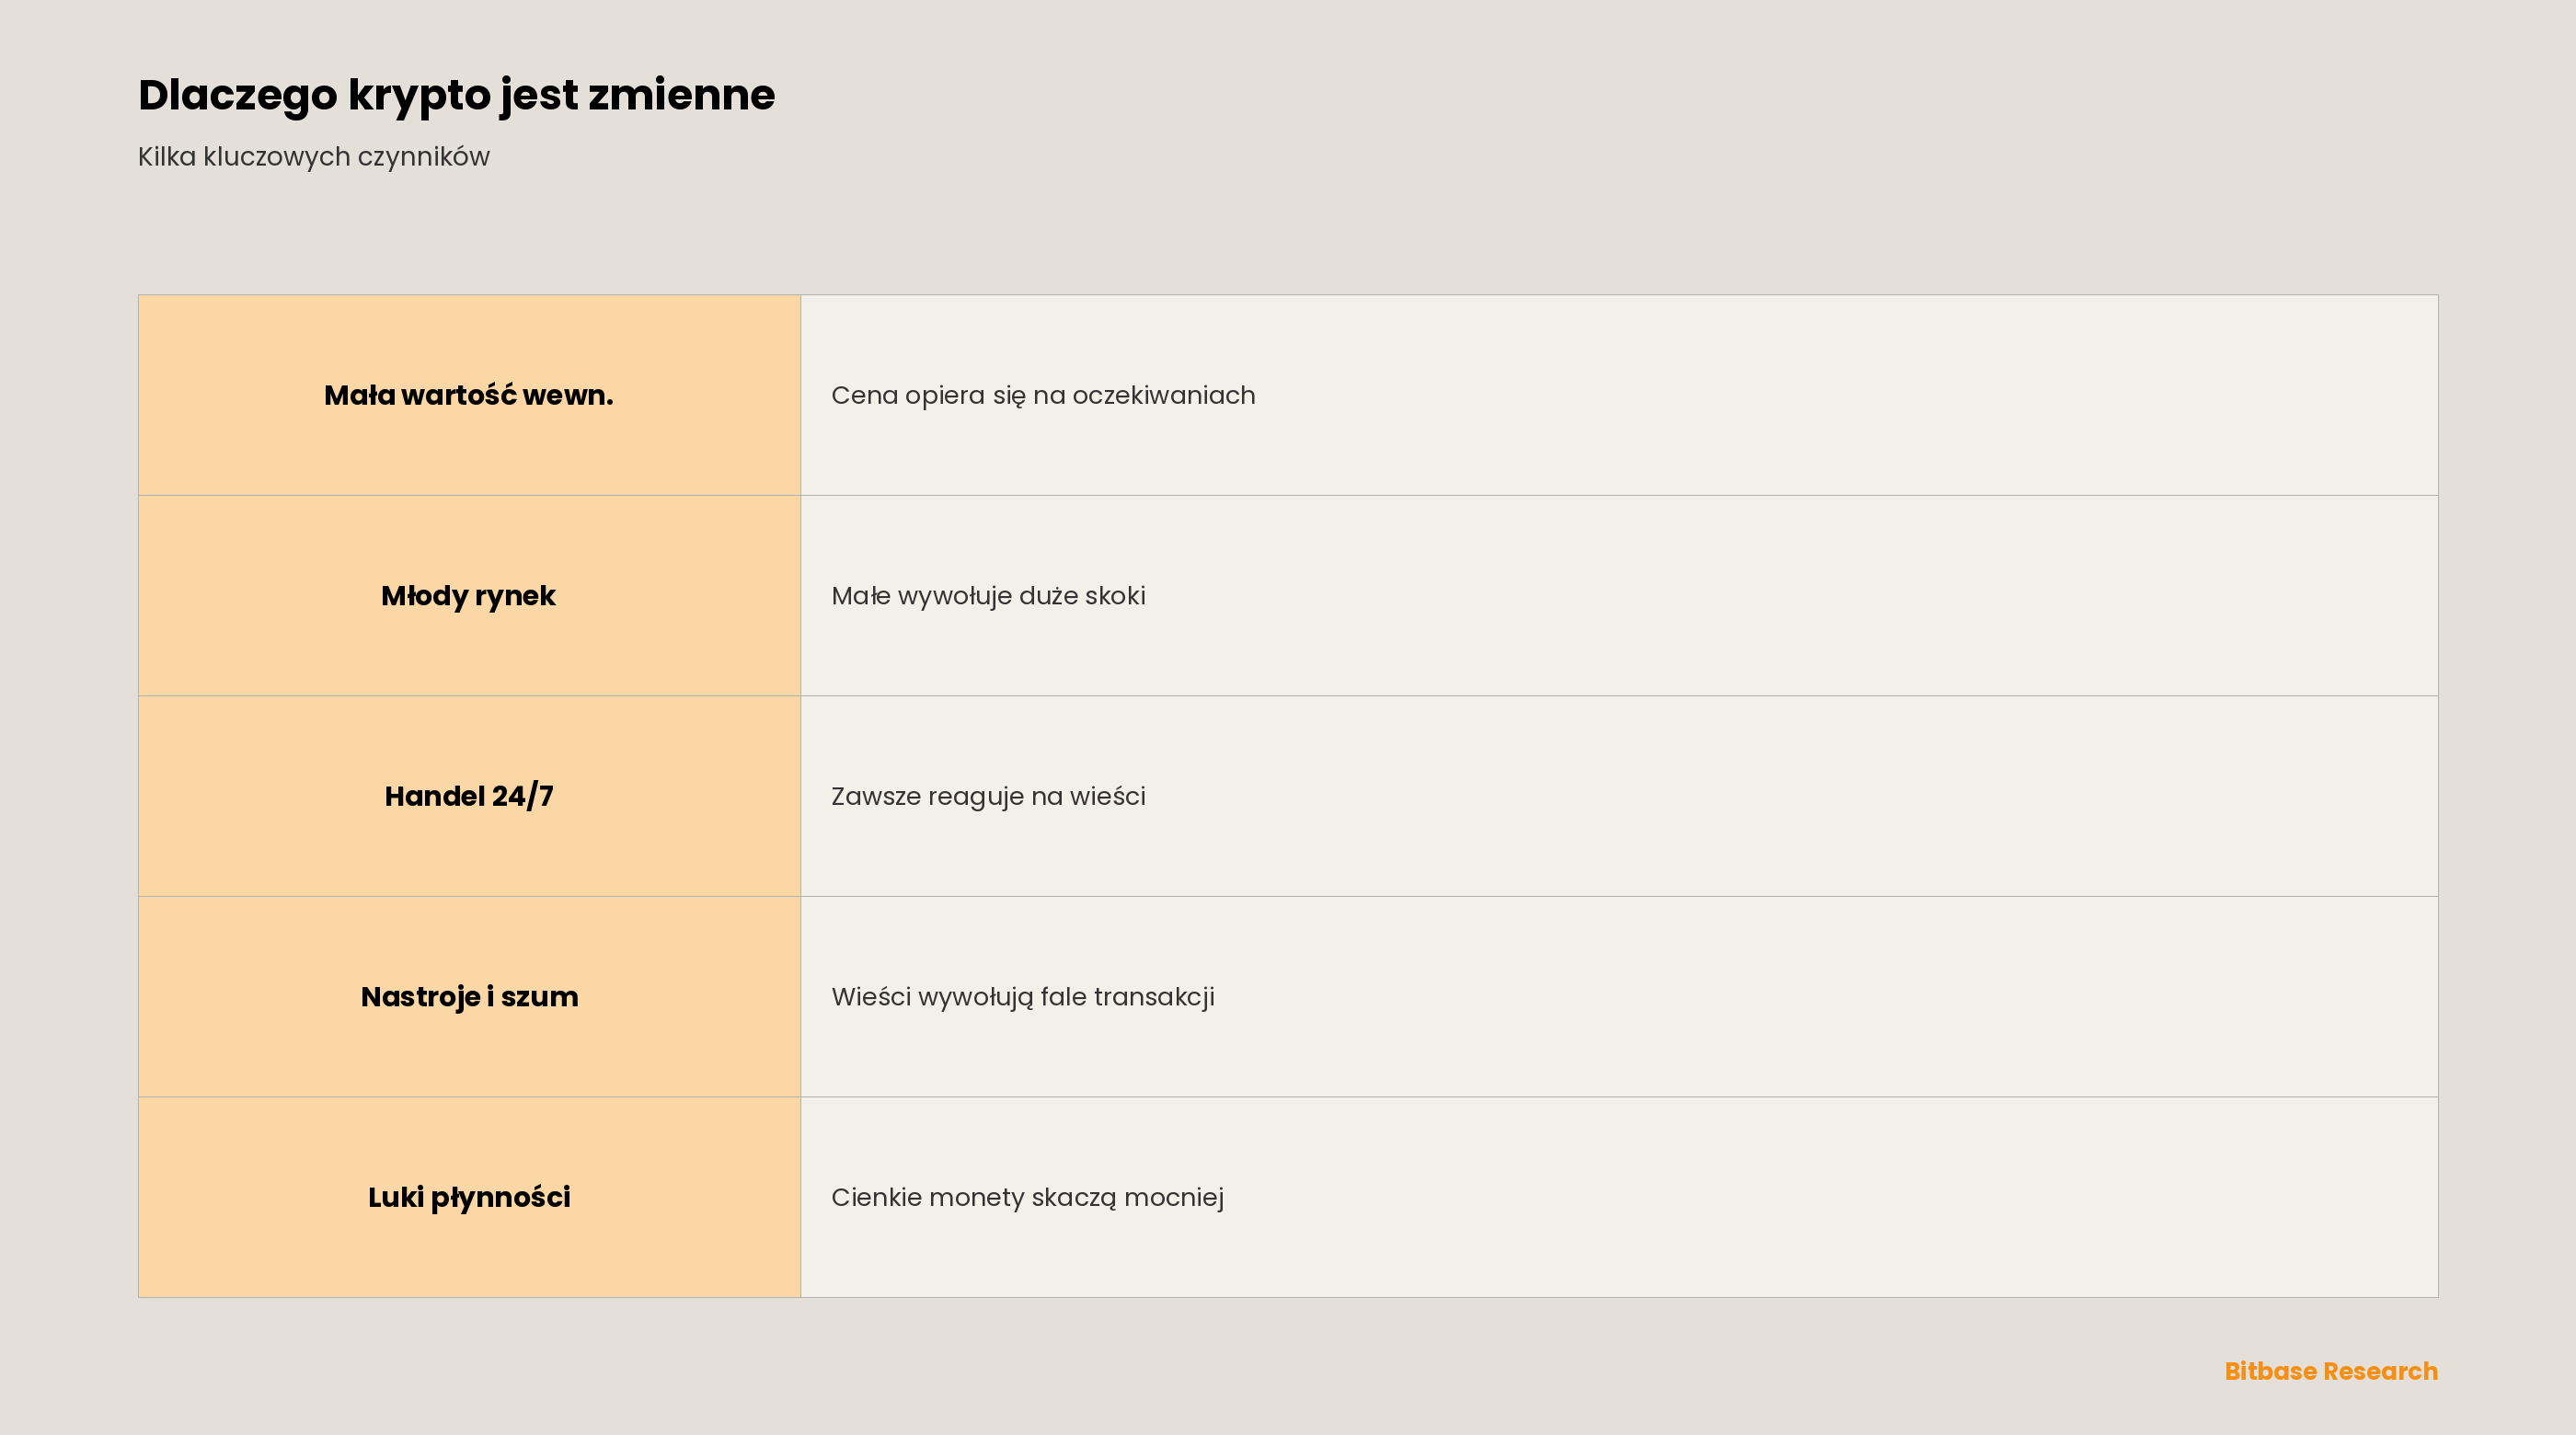This screenshot has width=2576, height=1435.
Task: Click the word 'zmienne' in the title
Action: tap(681, 96)
